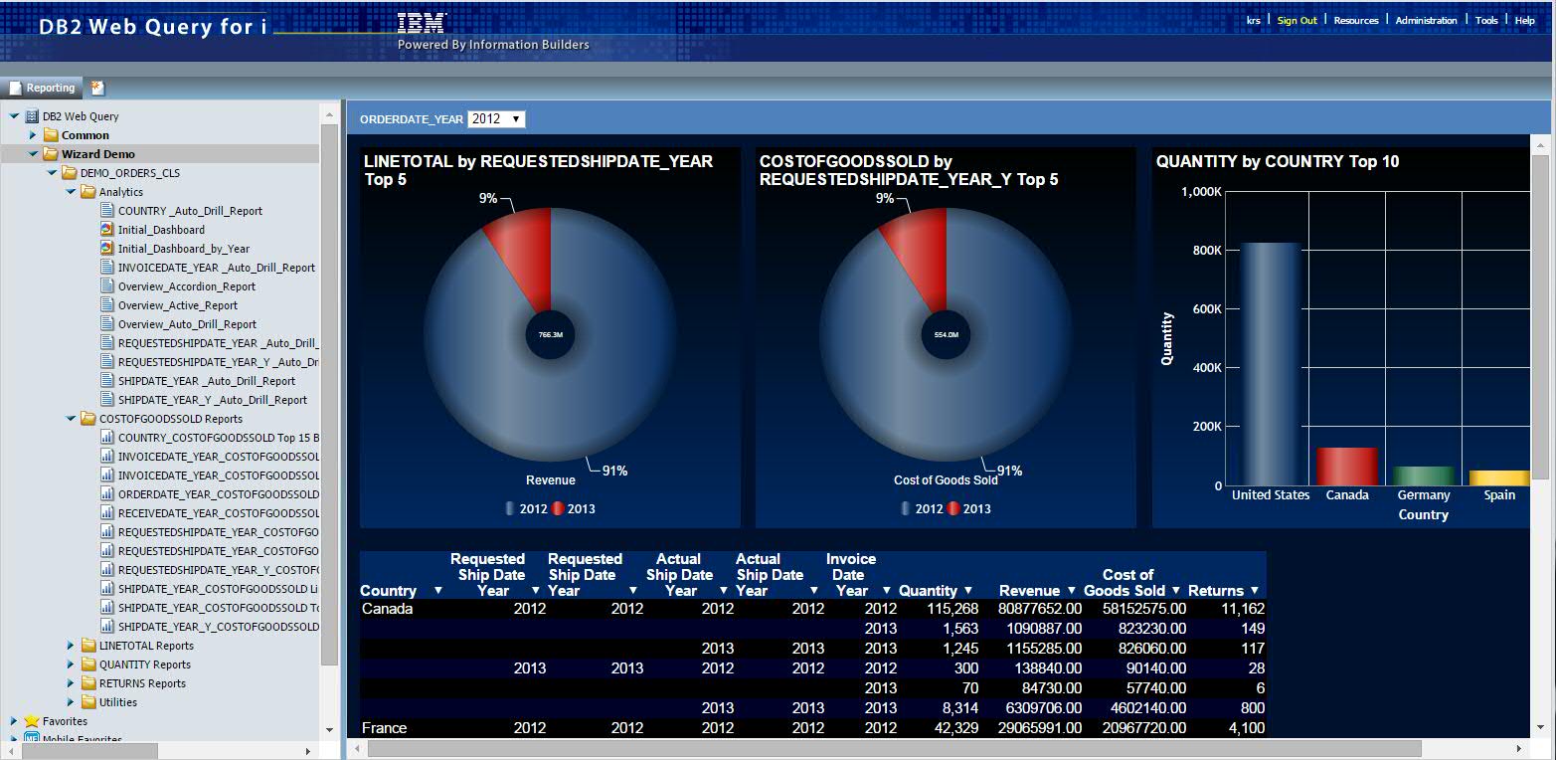Expand the Common folder node

point(32,135)
